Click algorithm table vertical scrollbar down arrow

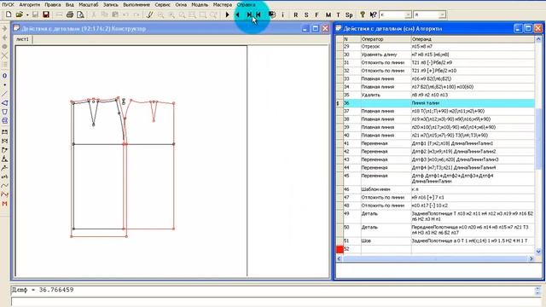538,252
